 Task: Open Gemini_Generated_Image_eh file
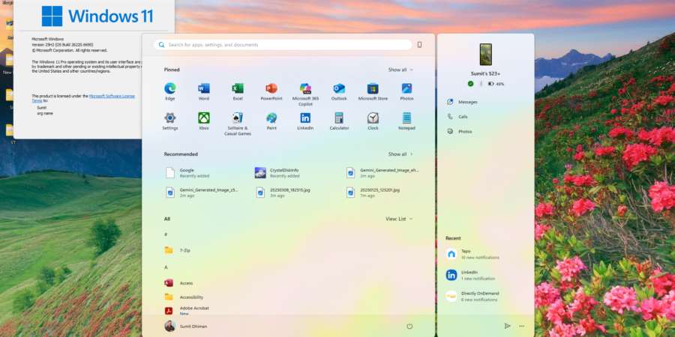383,173
